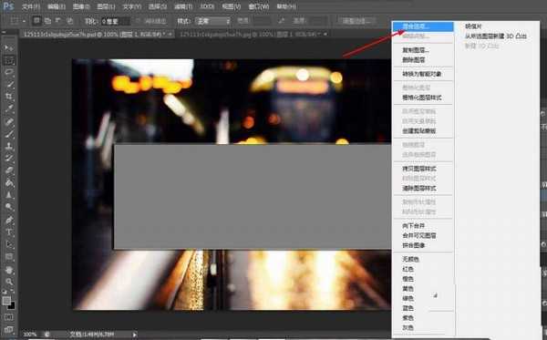Choose 栅格化图层样式 in the context menu

click(423, 98)
